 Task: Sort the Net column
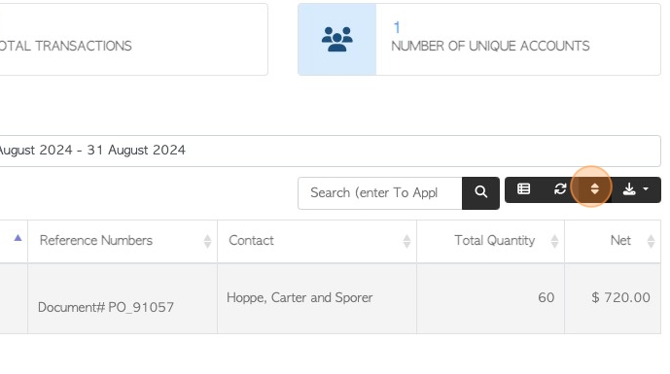[x=651, y=241]
